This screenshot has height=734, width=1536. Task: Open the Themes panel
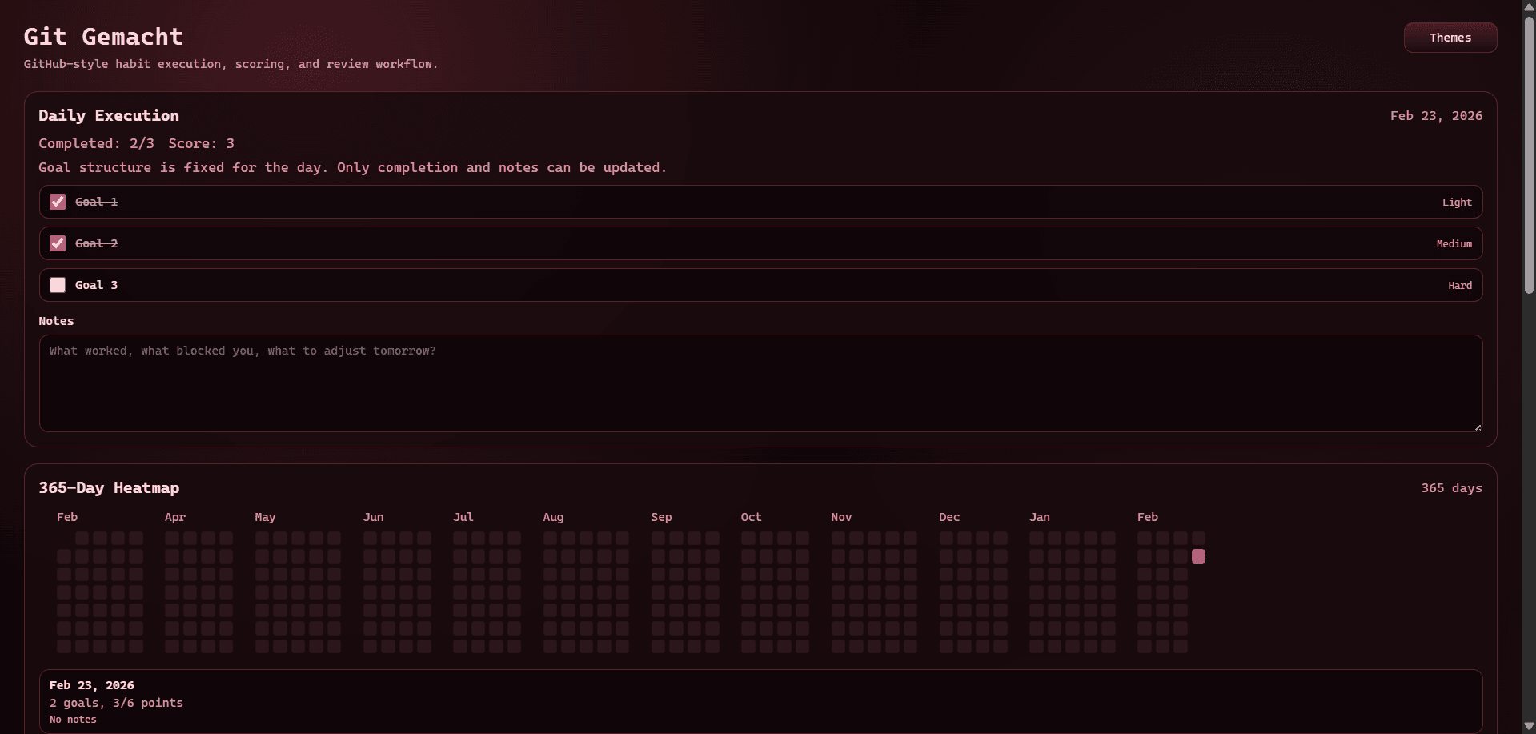pos(1450,37)
